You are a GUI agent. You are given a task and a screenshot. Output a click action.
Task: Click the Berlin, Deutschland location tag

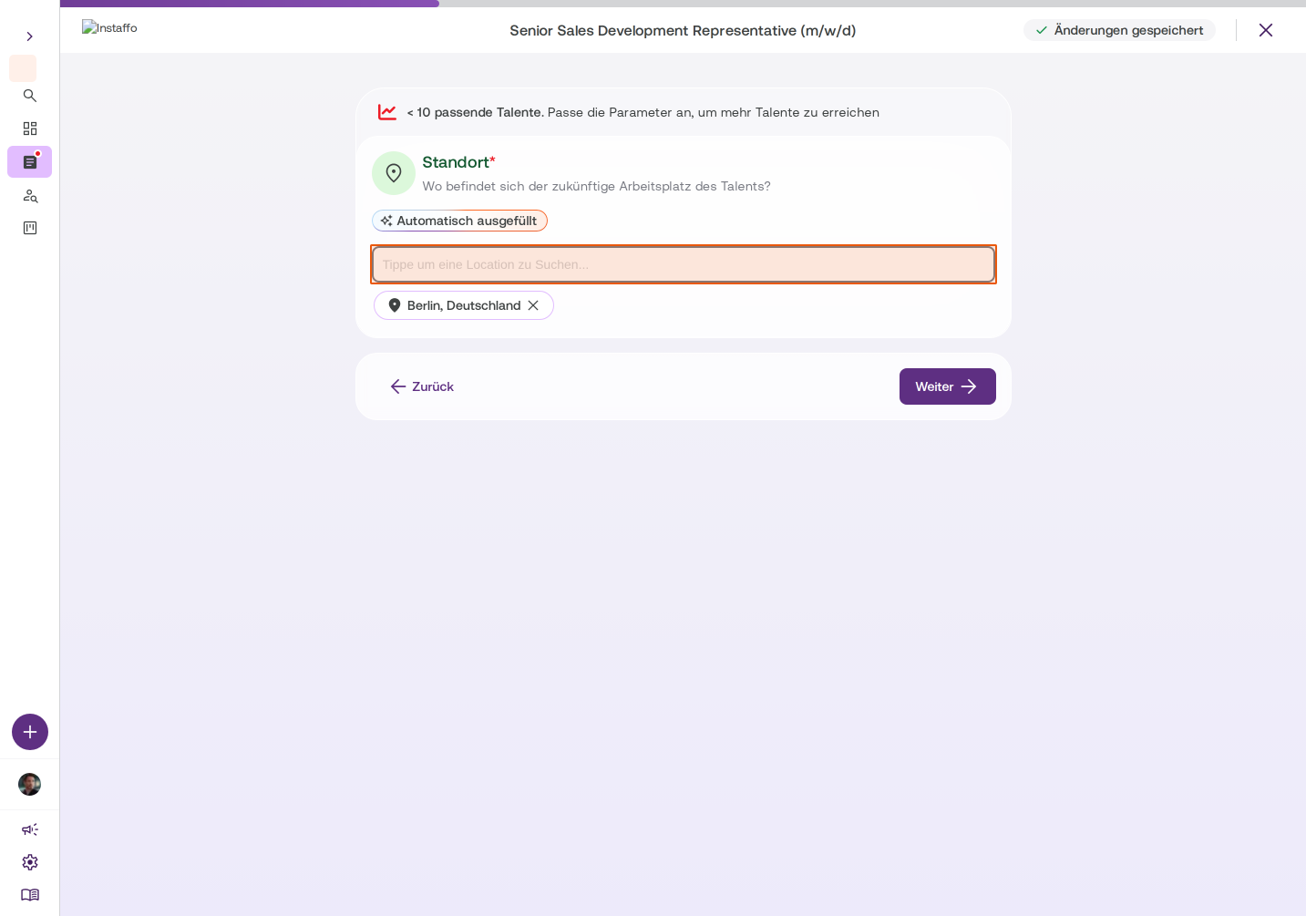tap(463, 305)
